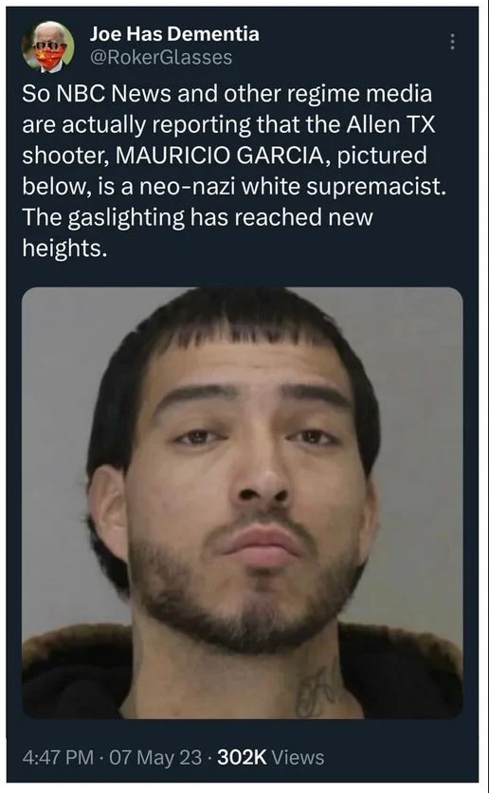The image size is (489, 793).
Task: Open the three-dot more options menu
Action: click(x=452, y=42)
